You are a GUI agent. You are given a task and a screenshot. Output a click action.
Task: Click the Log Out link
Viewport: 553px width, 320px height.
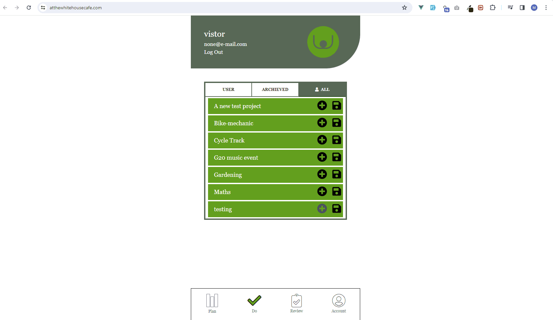[x=213, y=52]
